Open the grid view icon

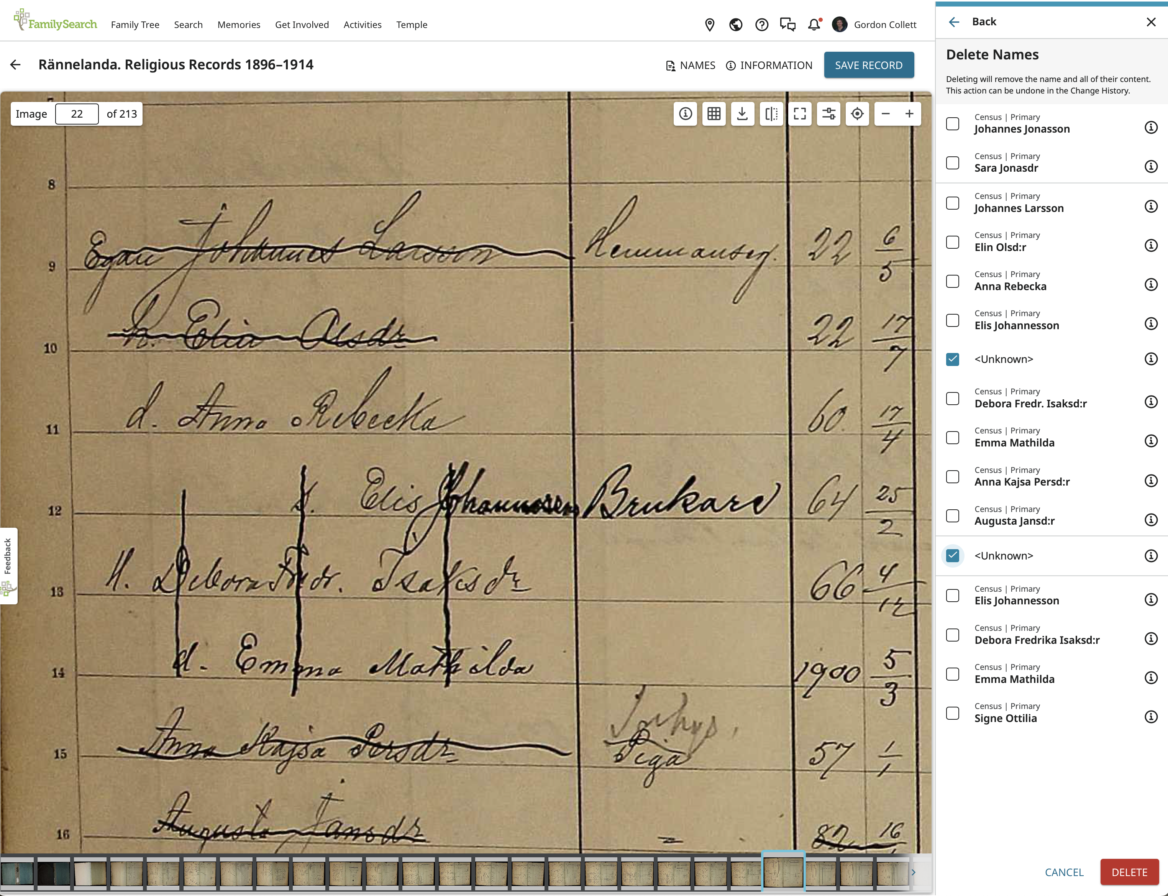coord(714,113)
